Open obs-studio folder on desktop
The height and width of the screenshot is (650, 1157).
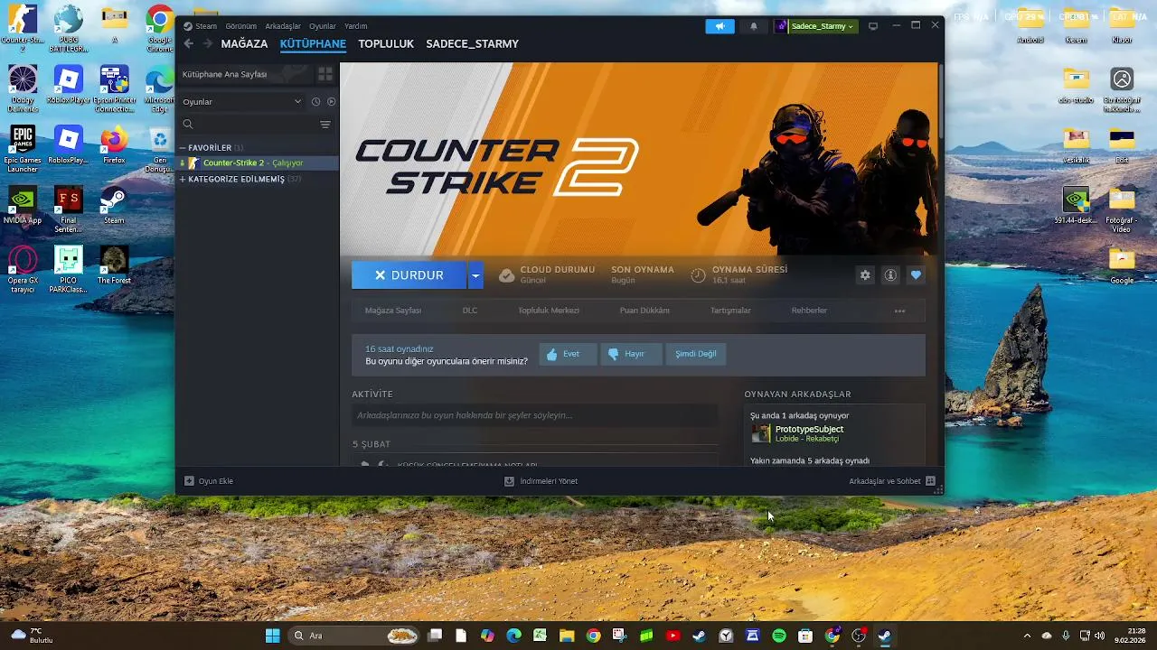pyautogui.click(x=1076, y=86)
